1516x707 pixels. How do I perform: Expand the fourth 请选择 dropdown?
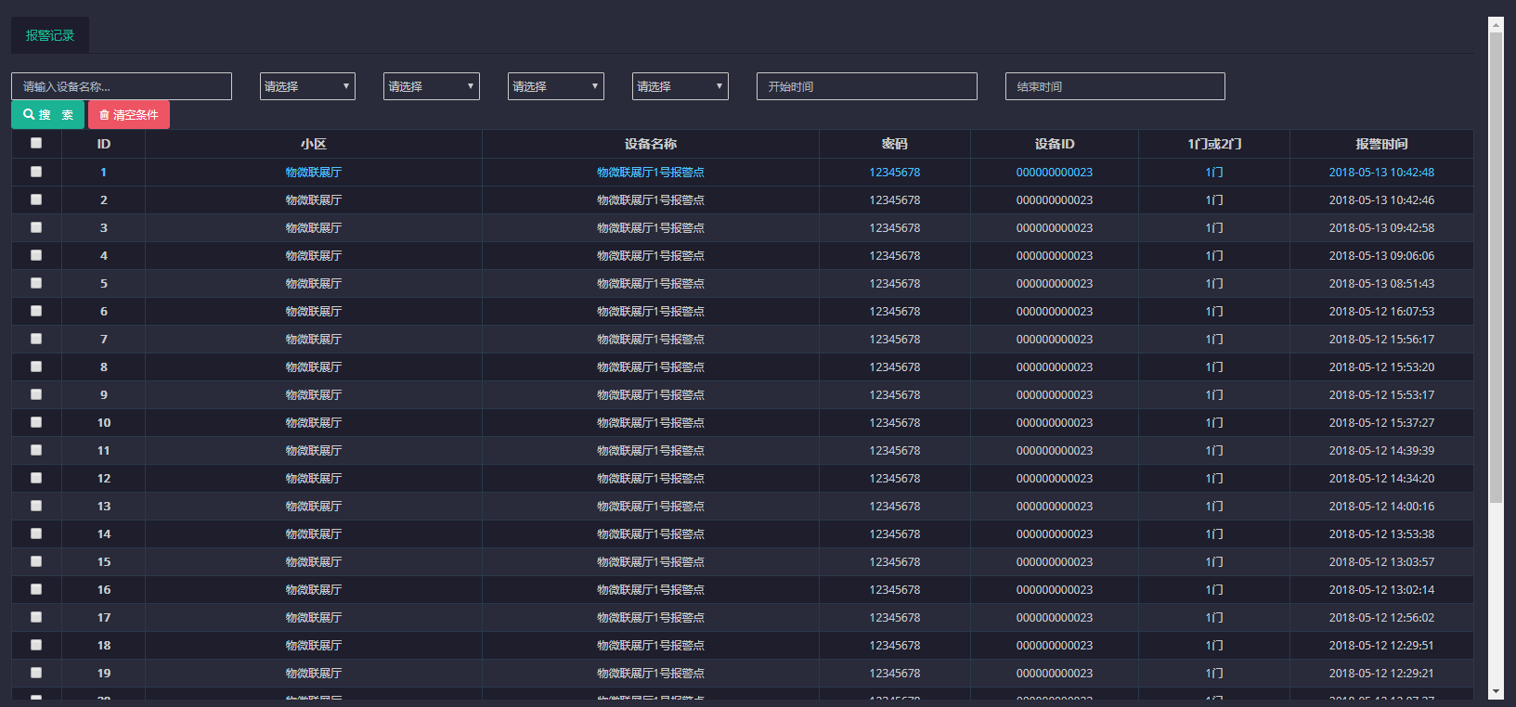coord(680,86)
